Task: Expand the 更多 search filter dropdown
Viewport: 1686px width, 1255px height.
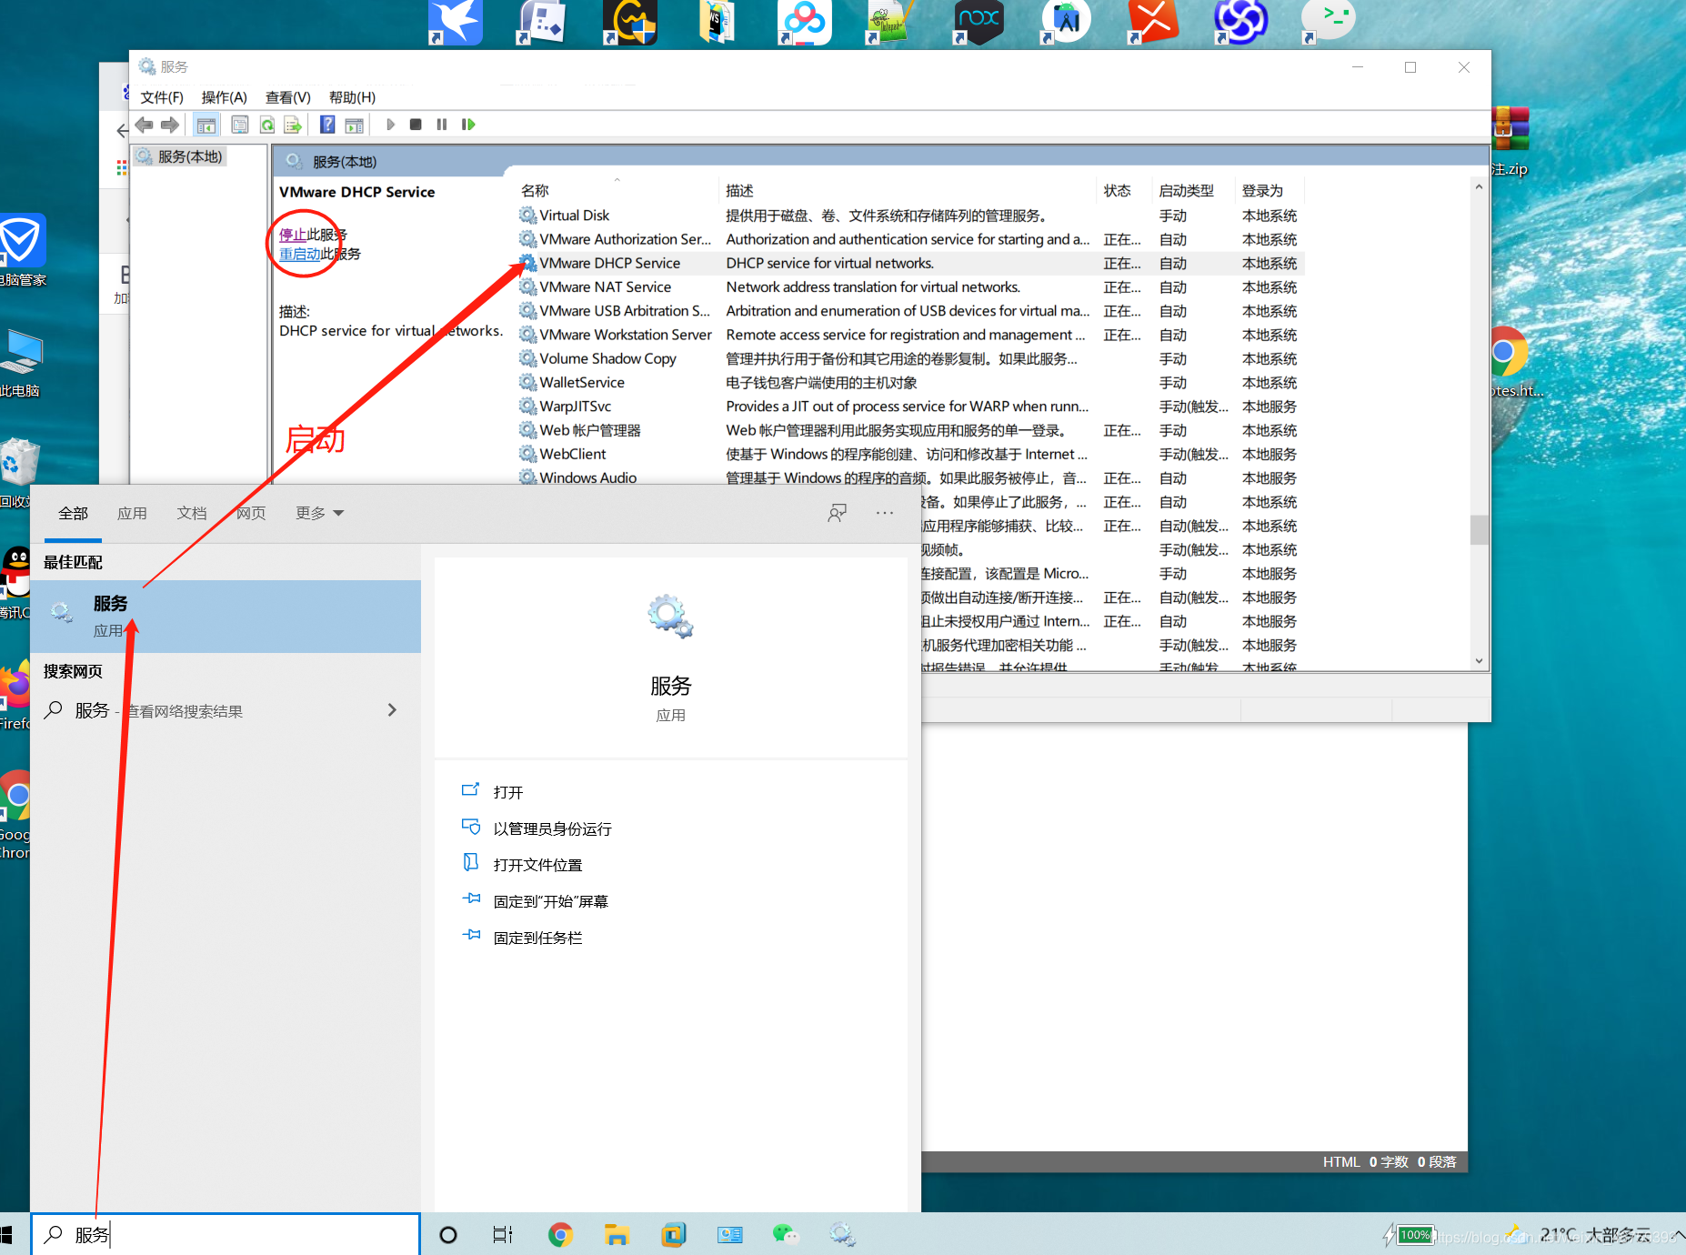Action: pyautogui.click(x=319, y=513)
